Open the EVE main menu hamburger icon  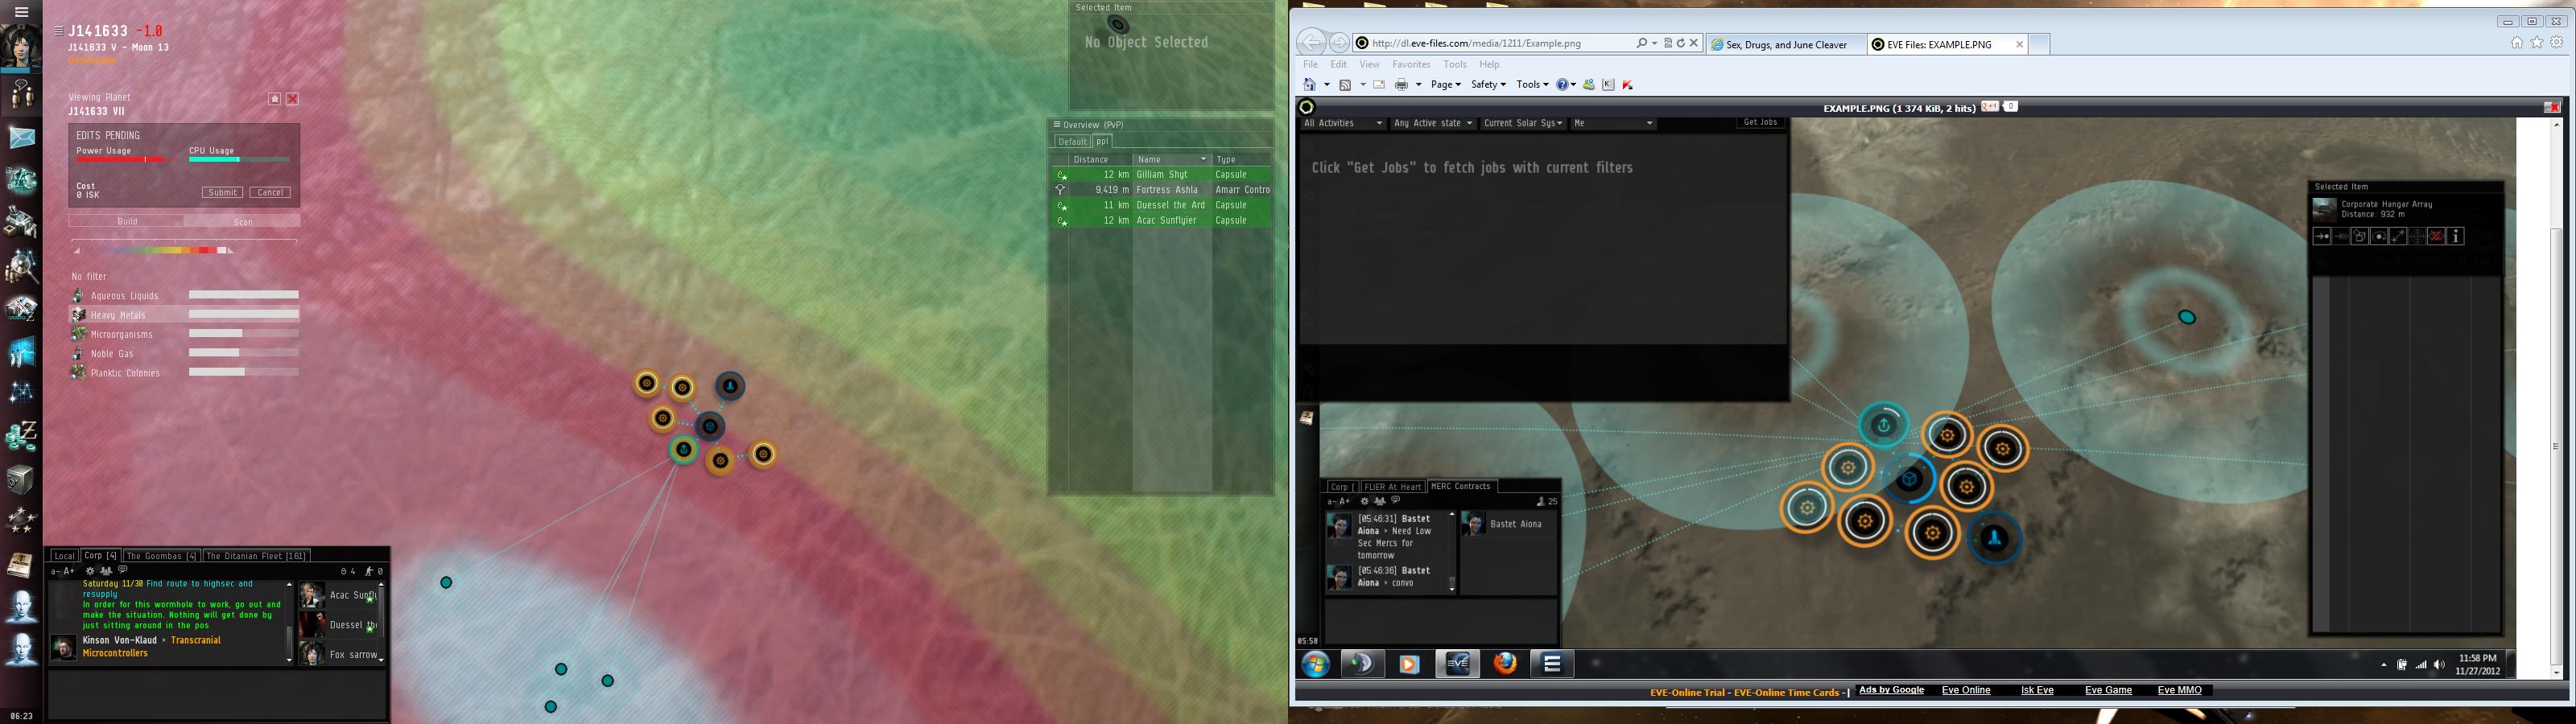point(21,12)
